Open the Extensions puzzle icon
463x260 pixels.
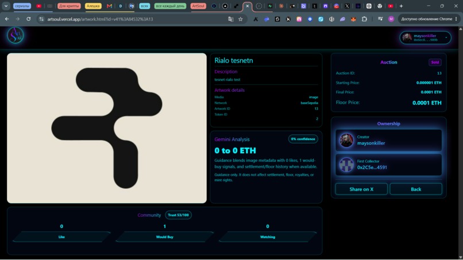[364, 19]
